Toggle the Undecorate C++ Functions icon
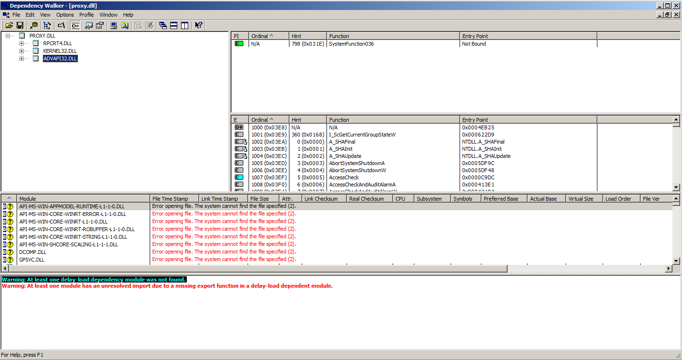The height and width of the screenshot is (360, 682). coord(76,25)
